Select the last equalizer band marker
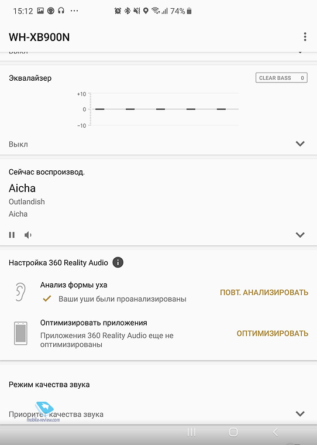This screenshot has height=445, width=317. (221, 109)
